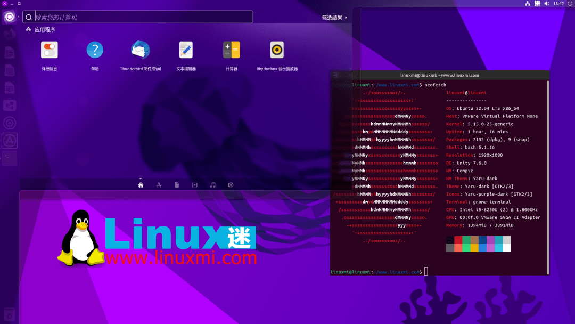Select the Music lens in the Dash
This screenshot has height=324, width=575.
[212, 184]
